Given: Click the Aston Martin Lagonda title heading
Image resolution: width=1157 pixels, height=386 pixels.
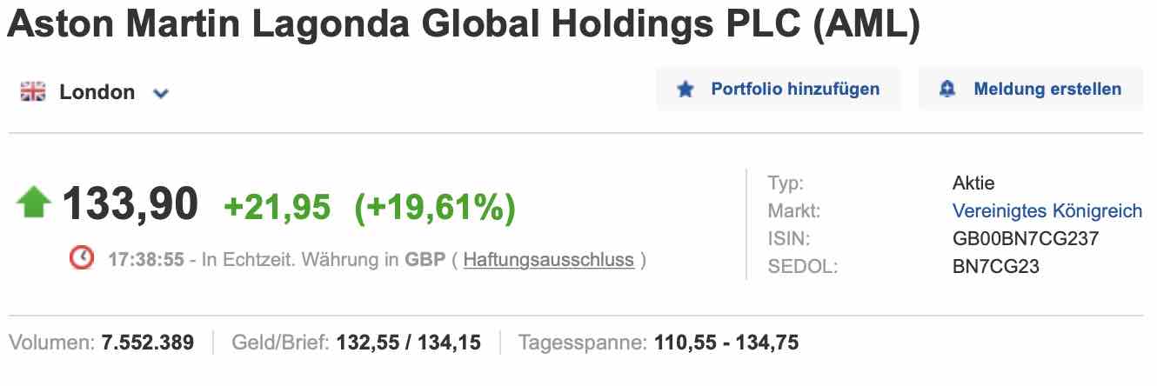Looking at the screenshot, I should pyautogui.click(x=463, y=27).
